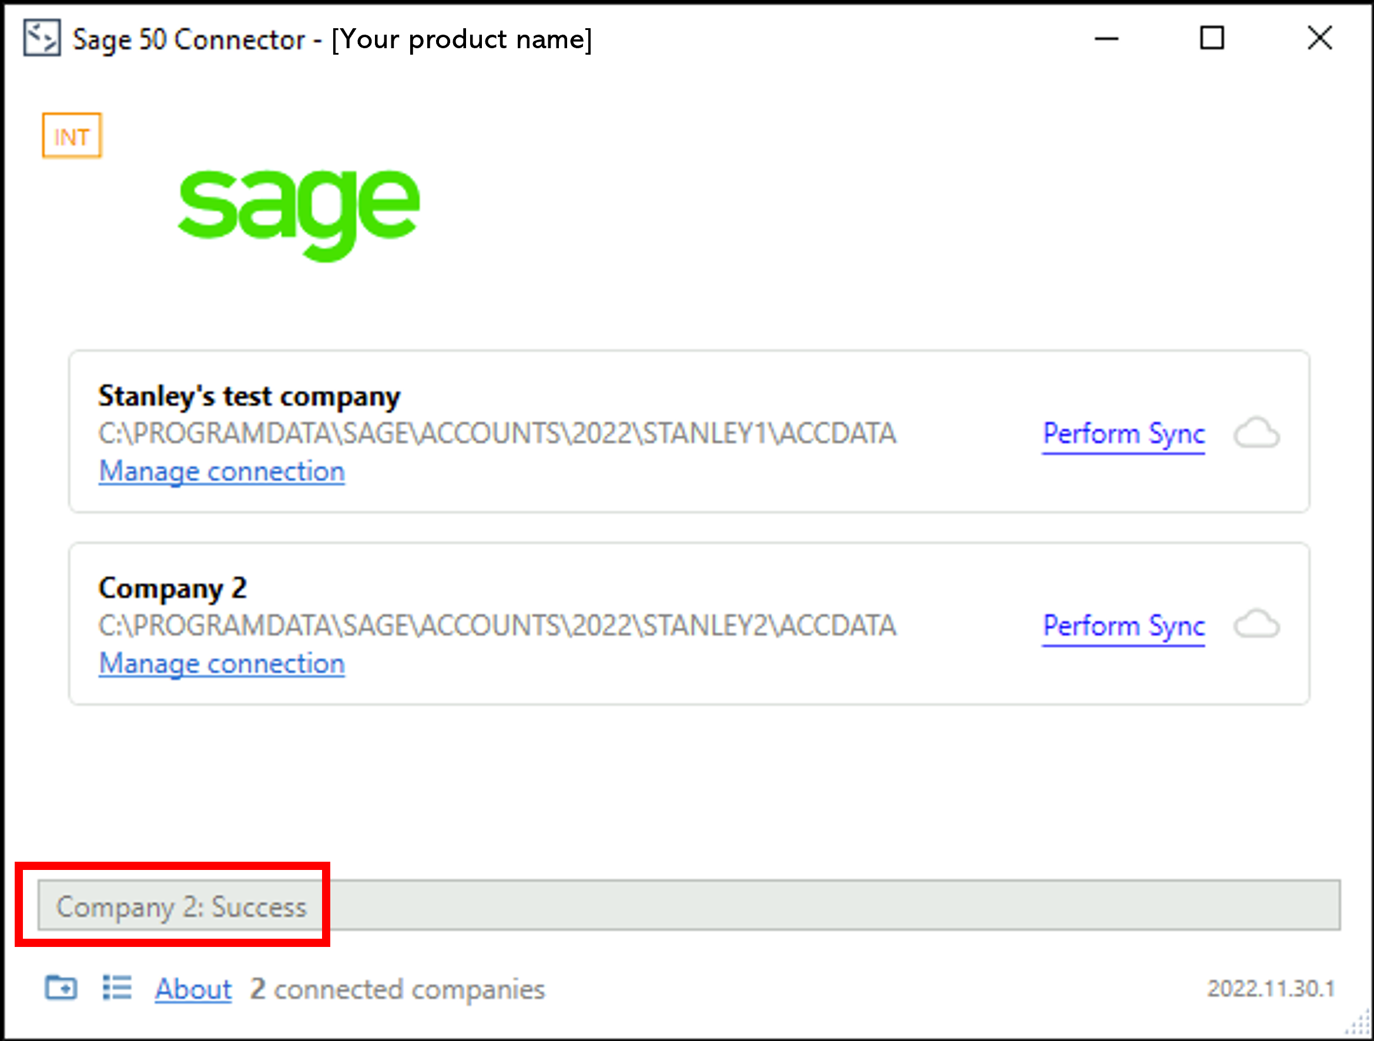Select the Company 2 heading
Screen dimensions: 1374x1041
tap(173, 588)
